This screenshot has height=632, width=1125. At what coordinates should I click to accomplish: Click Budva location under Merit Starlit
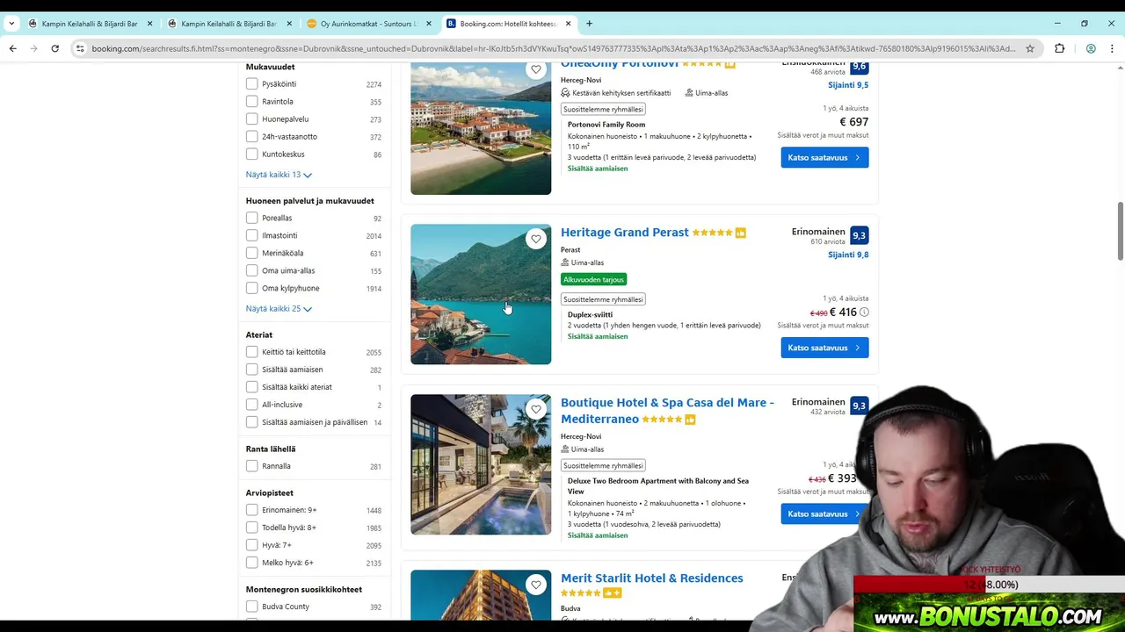click(x=570, y=608)
